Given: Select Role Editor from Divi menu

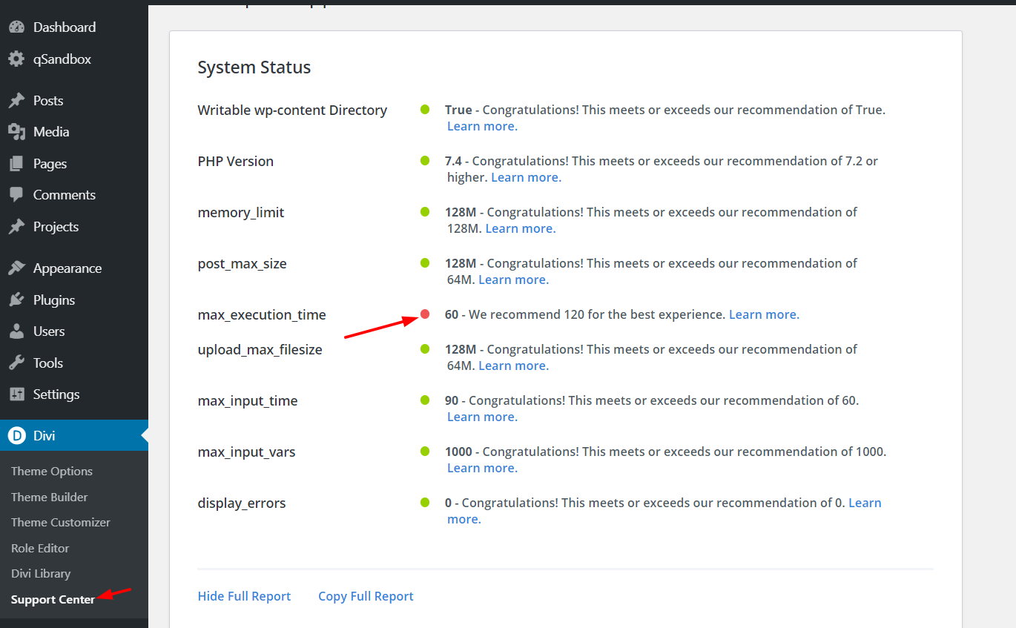Looking at the screenshot, I should [40, 549].
